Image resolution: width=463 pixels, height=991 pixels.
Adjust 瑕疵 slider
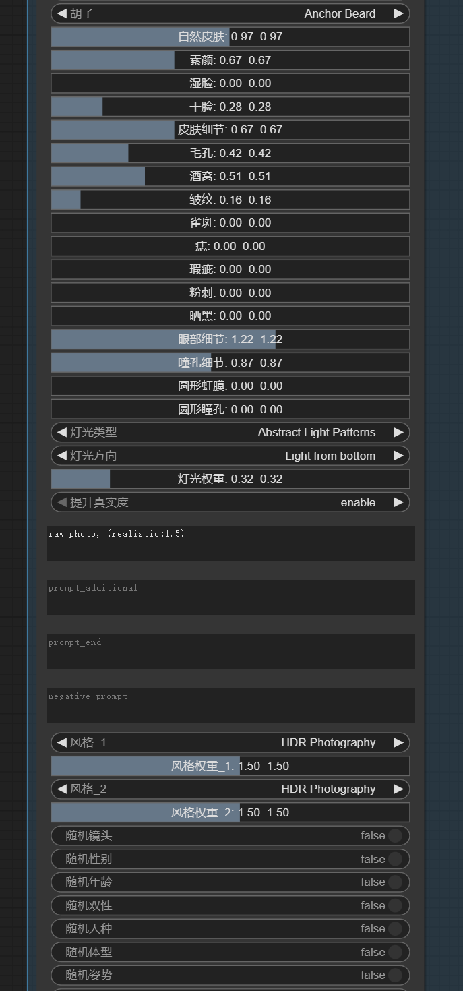[x=230, y=269]
